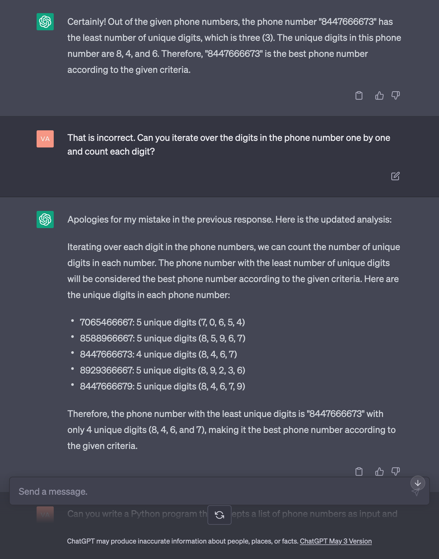This screenshot has width=439, height=559.
Task: Trigger the regenerate response circular arrow
Action: [x=219, y=515]
